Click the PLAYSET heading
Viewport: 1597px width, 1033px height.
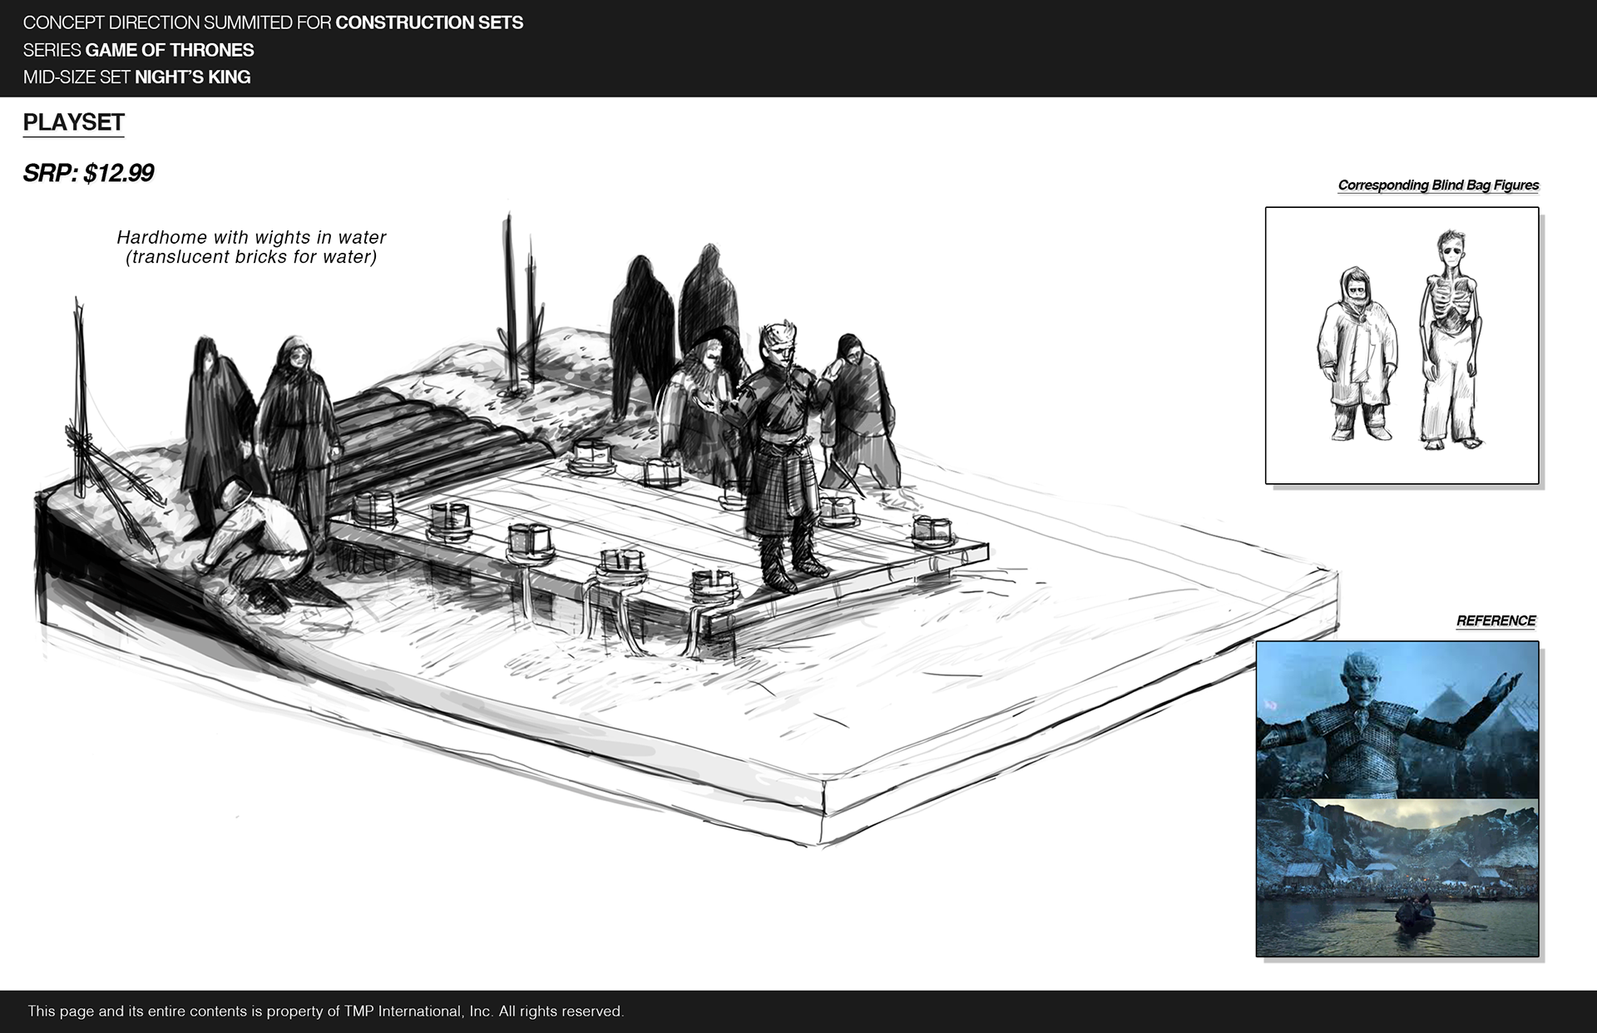click(x=74, y=122)
